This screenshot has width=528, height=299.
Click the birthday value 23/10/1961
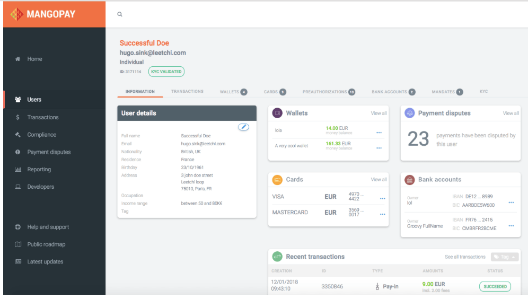click(192, 168)
